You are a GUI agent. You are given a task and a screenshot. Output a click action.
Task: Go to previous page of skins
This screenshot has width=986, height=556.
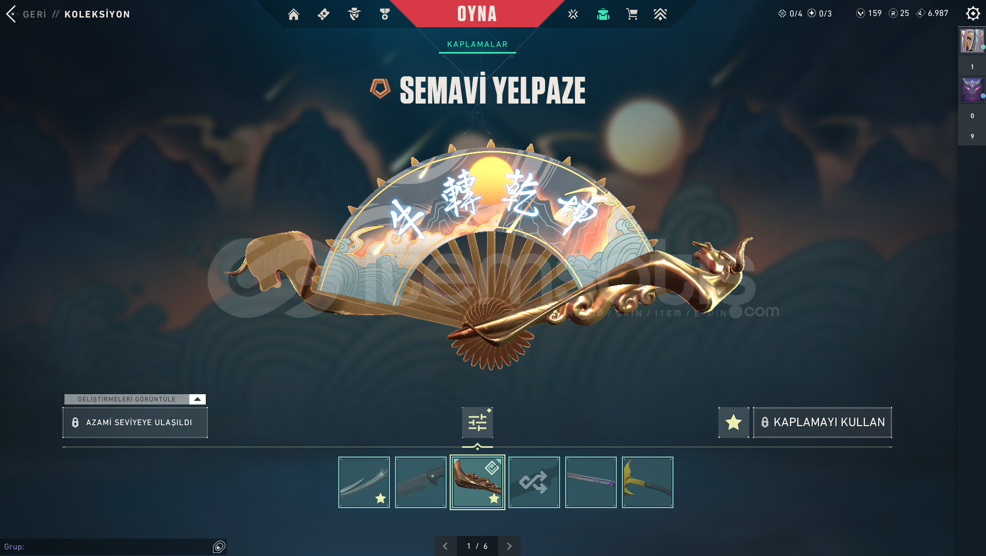445,546
